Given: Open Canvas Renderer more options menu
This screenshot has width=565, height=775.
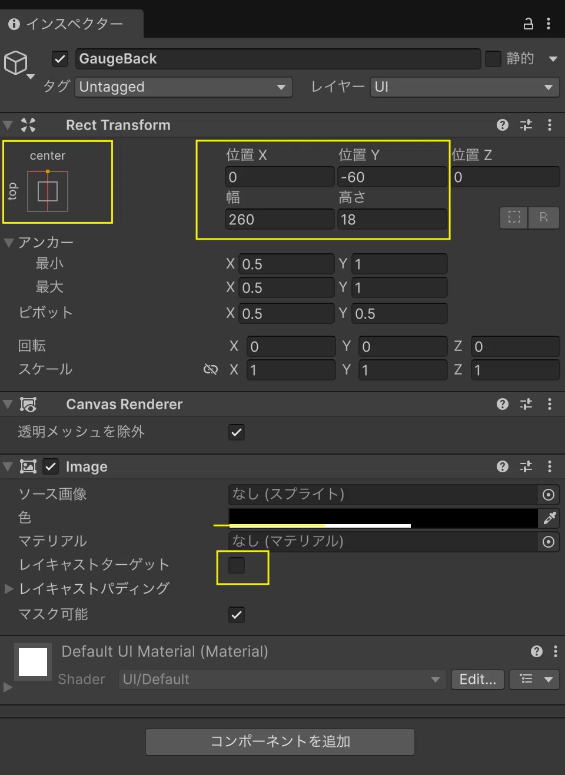Looking at the screenshot, I should 550,404.
